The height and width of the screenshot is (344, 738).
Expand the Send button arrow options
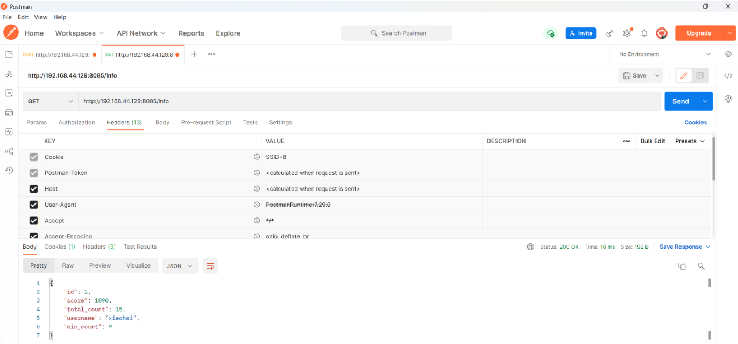click(705, 101)
